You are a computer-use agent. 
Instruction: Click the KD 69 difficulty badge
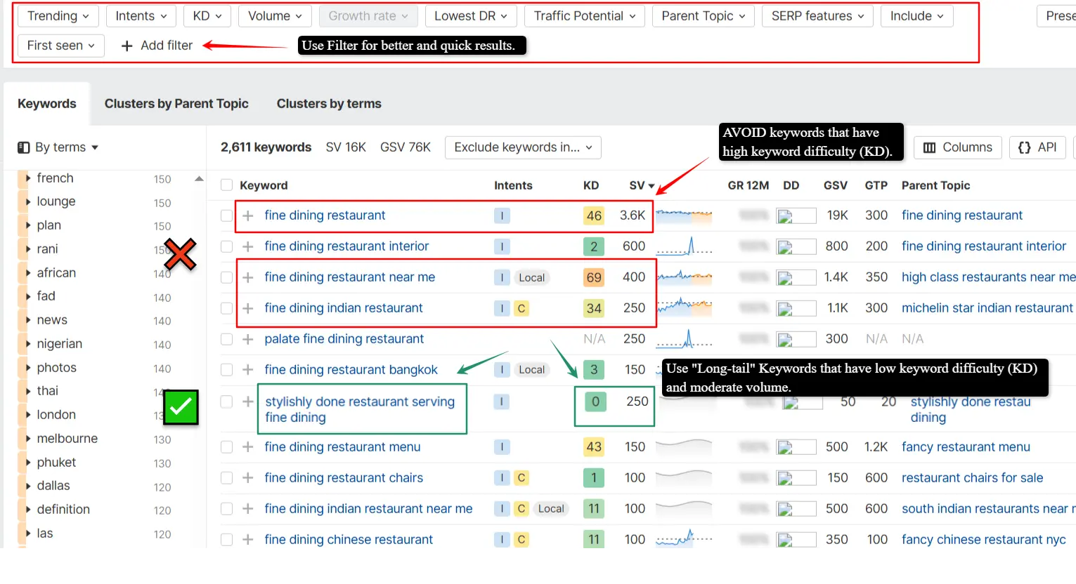[594, 277]
